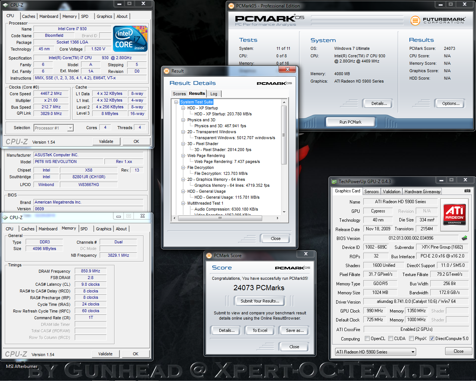Open the SPD tab in top CPU-Z window
Image resolution: width=476 pixels, height=381 pixels.
pos(85,16)
